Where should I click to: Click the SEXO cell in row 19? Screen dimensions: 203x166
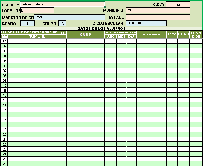172,130
